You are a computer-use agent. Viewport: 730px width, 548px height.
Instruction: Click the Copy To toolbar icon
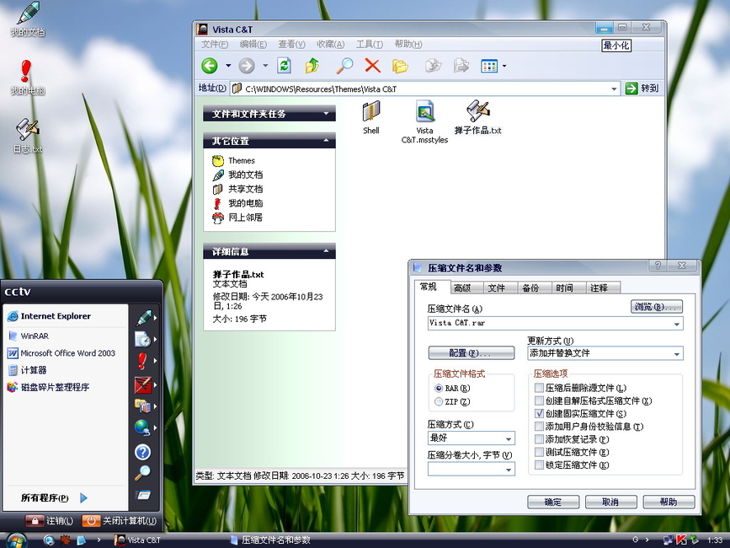[x=461, y=66]
